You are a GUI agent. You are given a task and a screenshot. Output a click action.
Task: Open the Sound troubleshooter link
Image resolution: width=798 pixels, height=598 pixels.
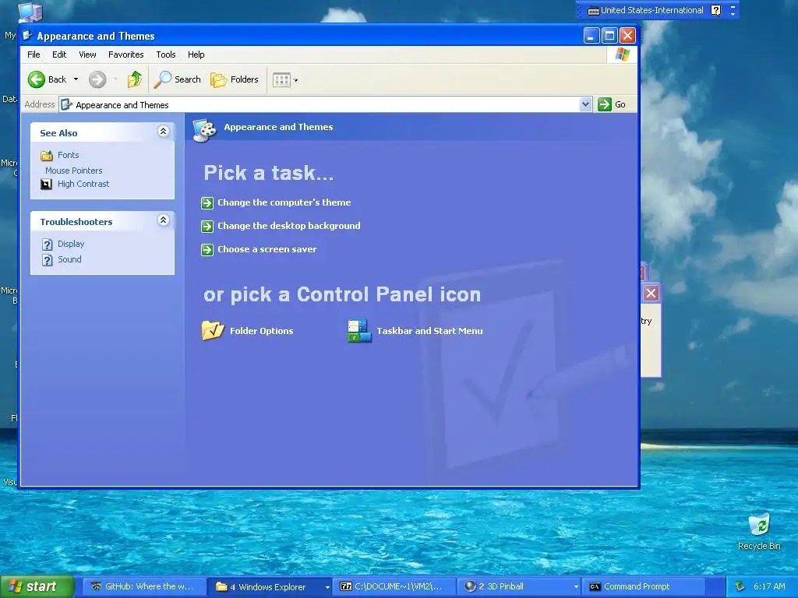coord(69,259)
